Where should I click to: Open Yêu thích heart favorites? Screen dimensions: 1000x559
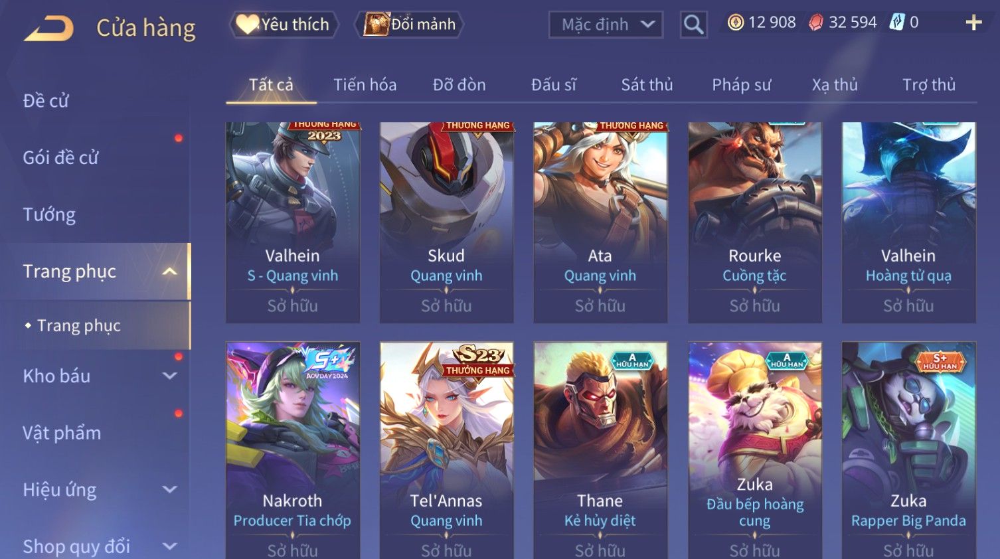pos(284,25)
